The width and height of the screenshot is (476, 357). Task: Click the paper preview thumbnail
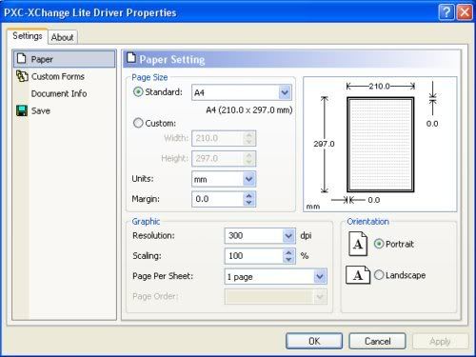coord(381,145)
